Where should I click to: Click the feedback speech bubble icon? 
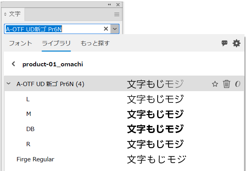(224, 43)
